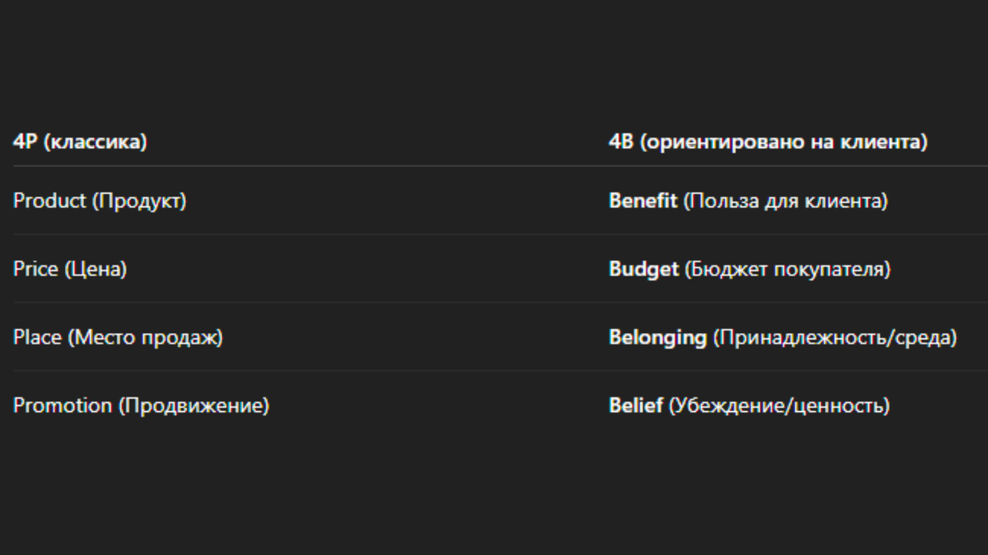Select the "(Убеждение/ценность)" translation text
Screen dimensions: 988x555
pyautogui.click(x=779, y=405)
